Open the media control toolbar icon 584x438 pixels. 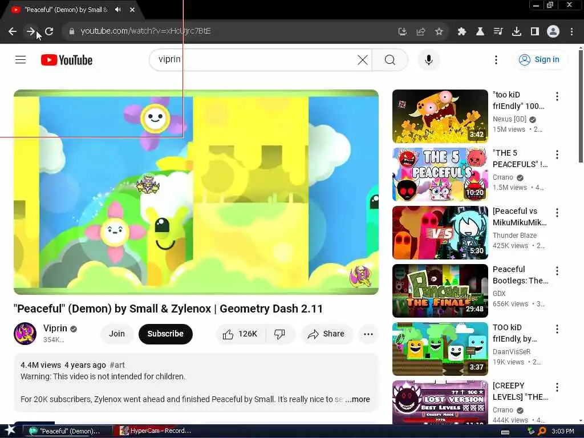tap(498, 32)
